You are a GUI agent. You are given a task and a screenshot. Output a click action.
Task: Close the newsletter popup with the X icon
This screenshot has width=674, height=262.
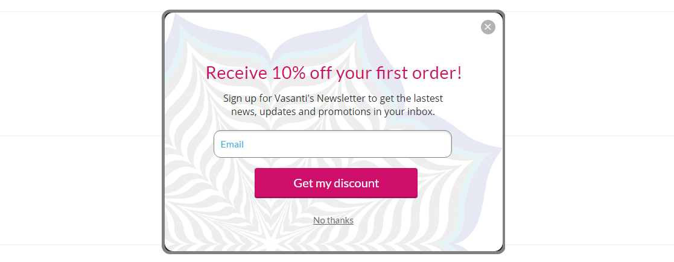[x=488, y=27]
